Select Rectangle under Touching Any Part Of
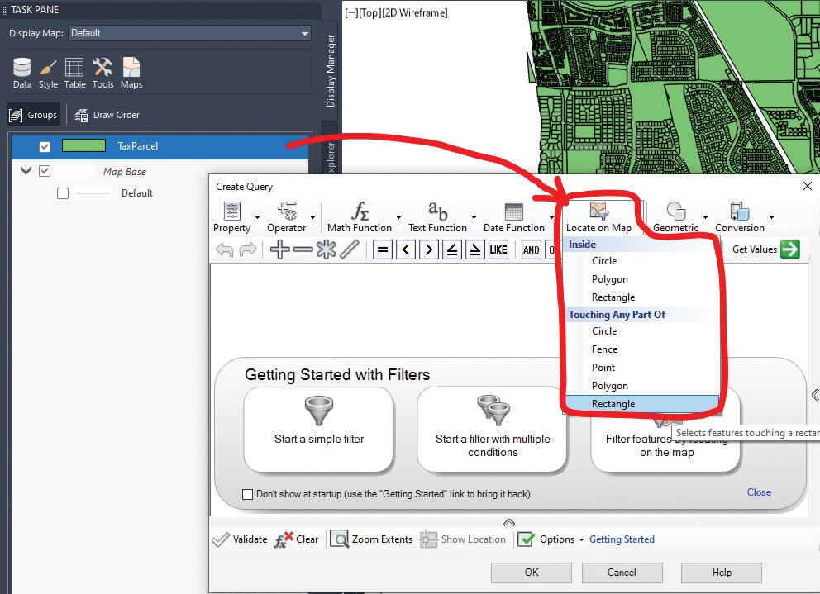 641,404
